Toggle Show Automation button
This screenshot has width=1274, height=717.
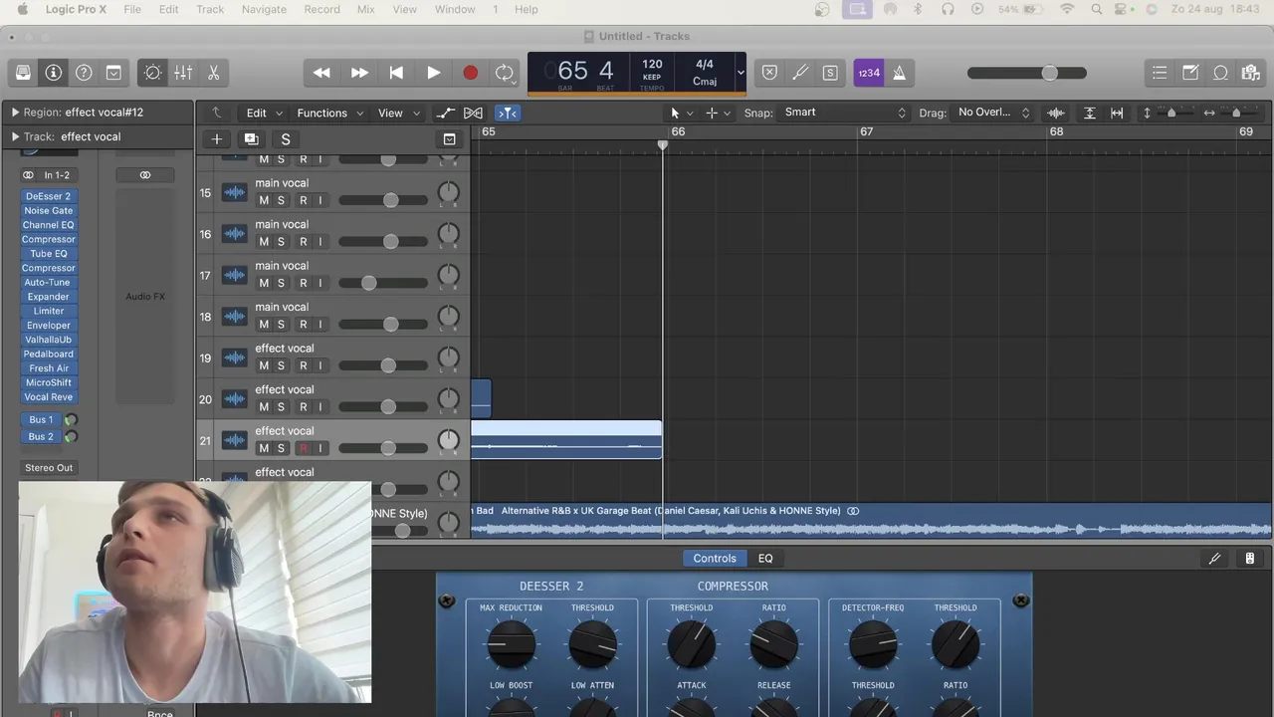(445, 113)
